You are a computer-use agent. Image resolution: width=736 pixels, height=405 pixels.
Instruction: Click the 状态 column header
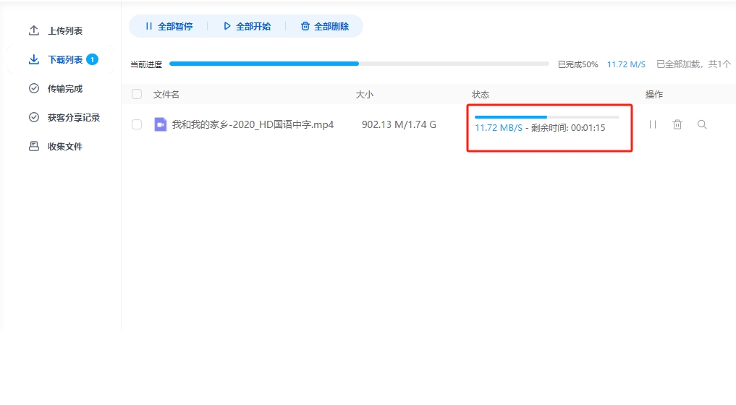click(481, 94)
